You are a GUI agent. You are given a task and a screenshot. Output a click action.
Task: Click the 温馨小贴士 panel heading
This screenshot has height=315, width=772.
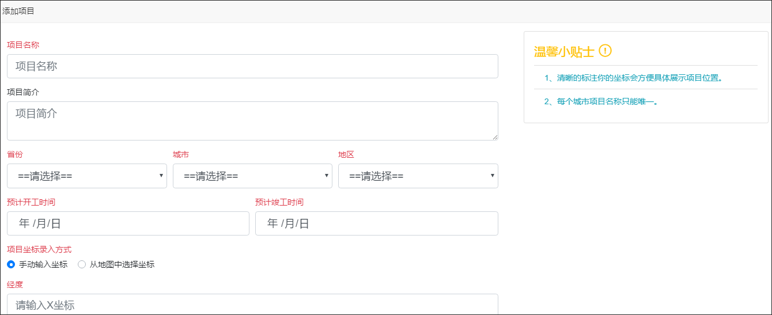[564, 52]
